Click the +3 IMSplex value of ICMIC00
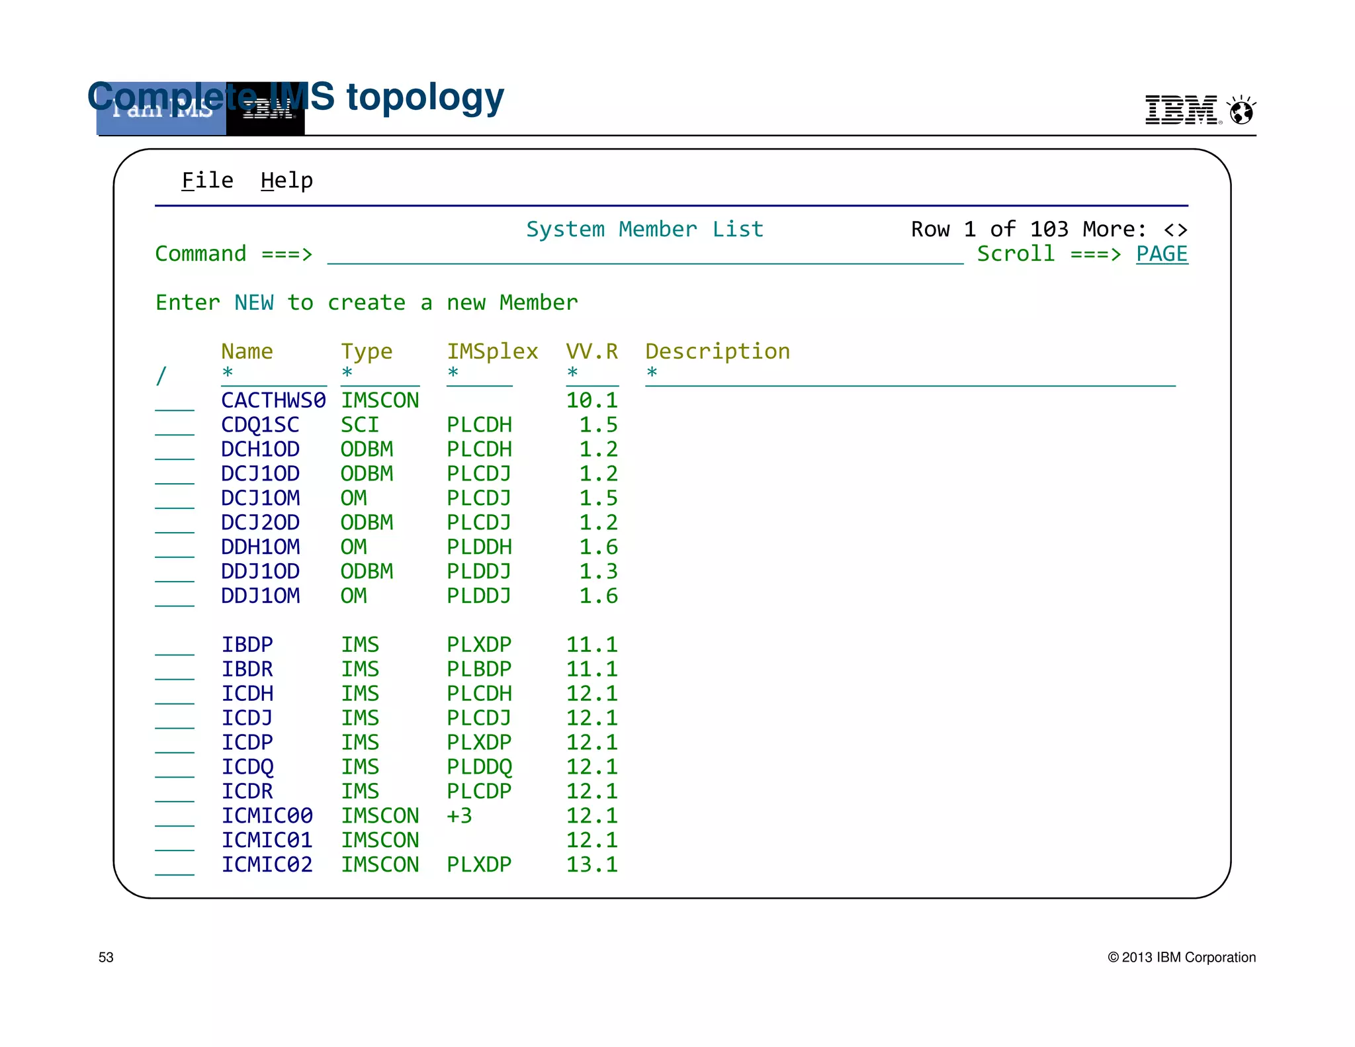The image size is (1355, 1047). (459, 816)
